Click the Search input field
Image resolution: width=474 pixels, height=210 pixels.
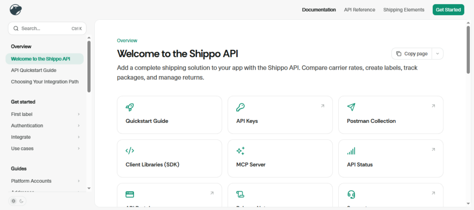click(47, 28)
